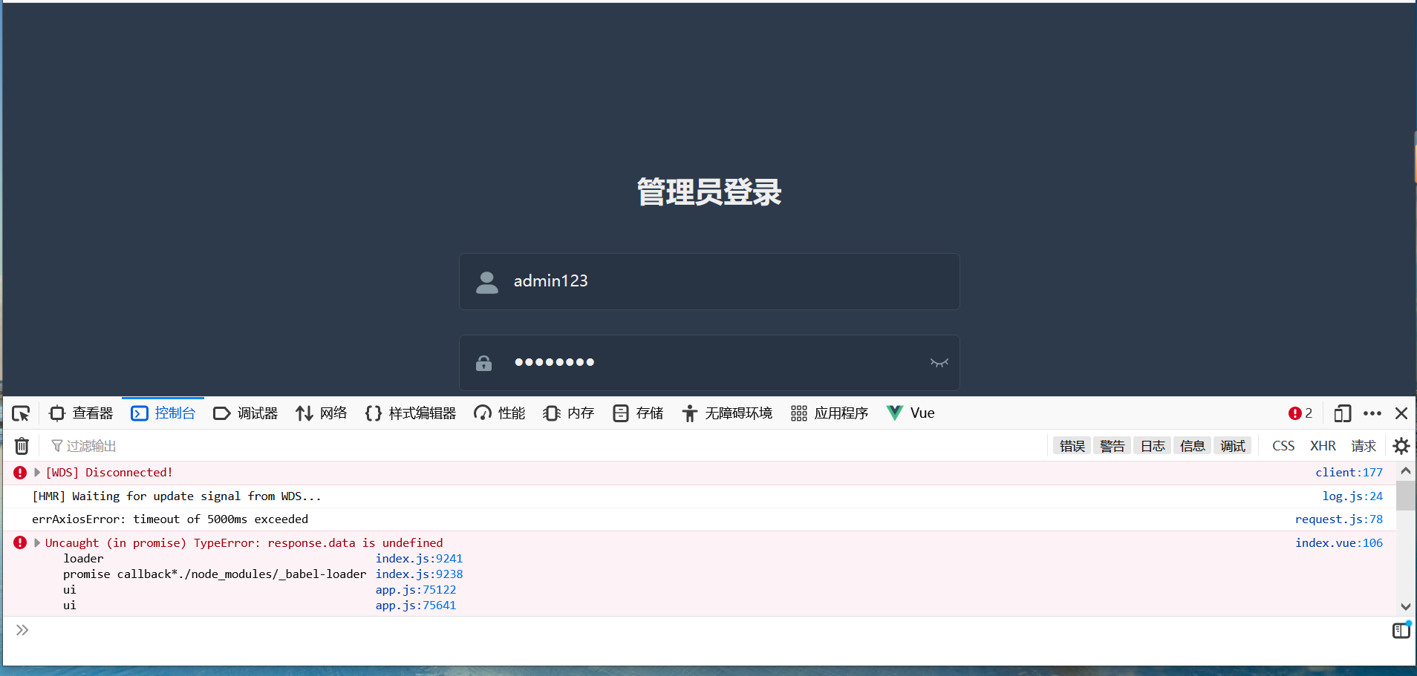Open the DevTools settings gear
Screen dimensions: 1417x676
[x=1402, y=445]
